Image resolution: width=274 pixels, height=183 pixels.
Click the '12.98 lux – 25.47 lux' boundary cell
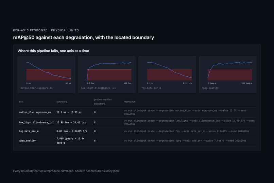pos(71,122)
